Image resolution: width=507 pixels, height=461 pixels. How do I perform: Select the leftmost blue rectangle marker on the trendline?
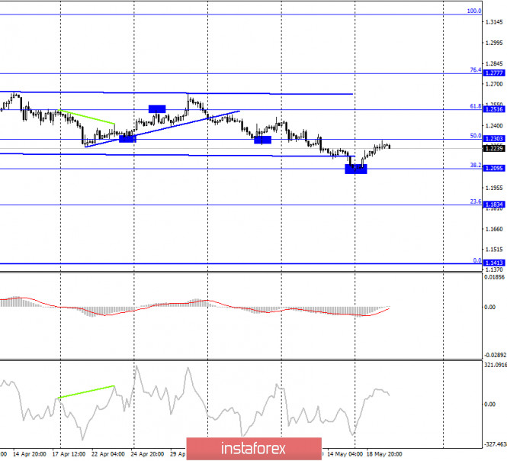pyautogui.click(x=127, y=138)
